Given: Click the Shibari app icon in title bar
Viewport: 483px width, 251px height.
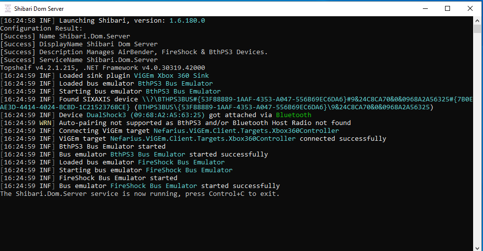Looking at the screenshot, I should [8, 8].
